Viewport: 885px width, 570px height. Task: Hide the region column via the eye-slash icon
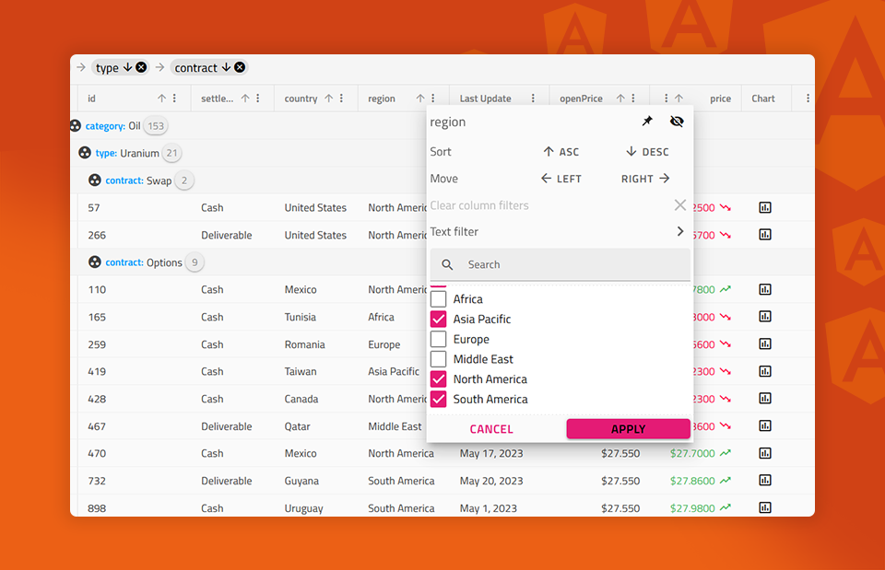point(677,121)
